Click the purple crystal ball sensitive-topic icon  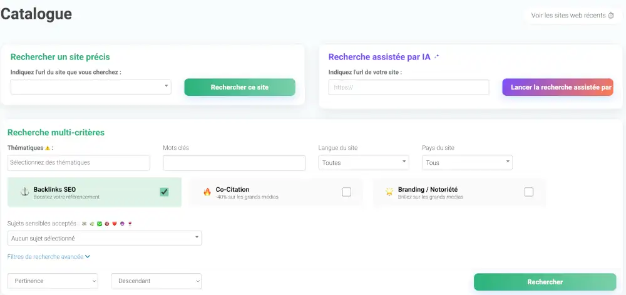[122, 224]
